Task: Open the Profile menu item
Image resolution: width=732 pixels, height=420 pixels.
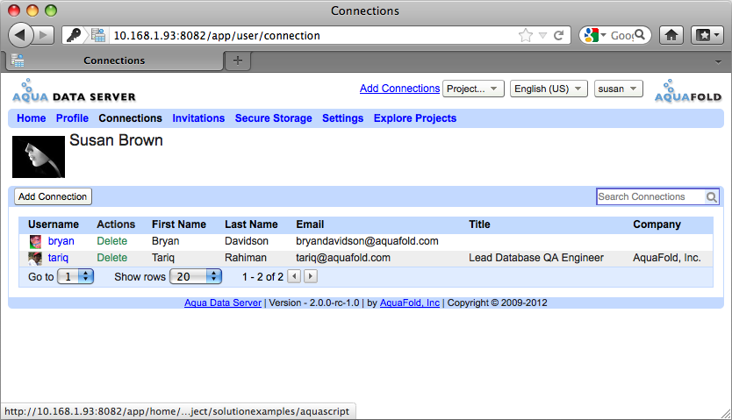Action: (72, 118)
